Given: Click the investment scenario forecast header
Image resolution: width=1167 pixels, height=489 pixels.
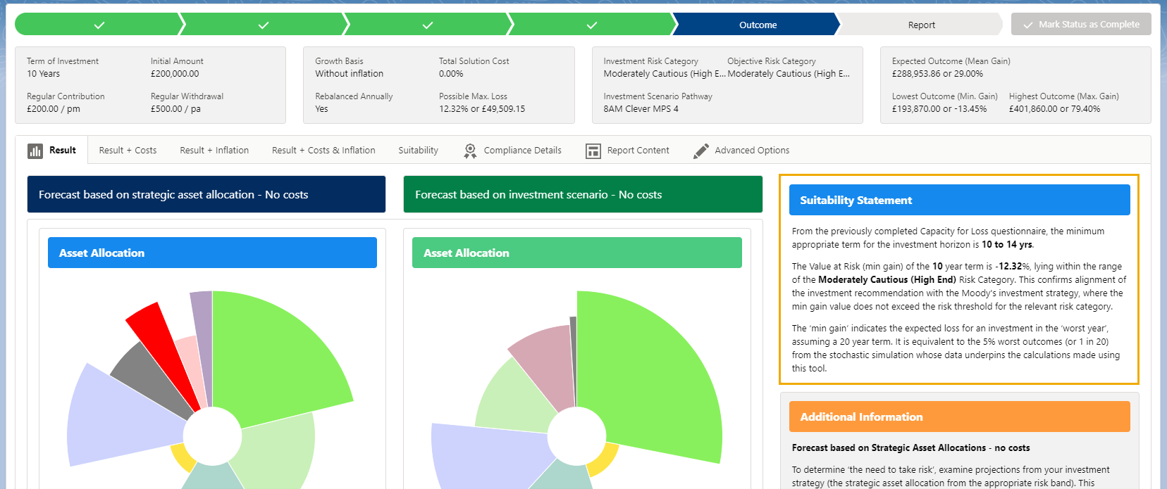Looking at the screenshot, I should pos(583,194).
